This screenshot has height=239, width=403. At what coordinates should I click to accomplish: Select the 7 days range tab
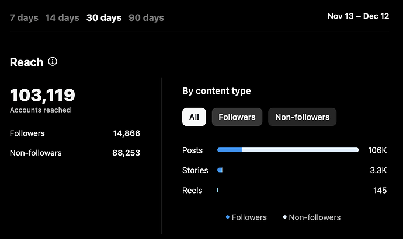point(24,17)
